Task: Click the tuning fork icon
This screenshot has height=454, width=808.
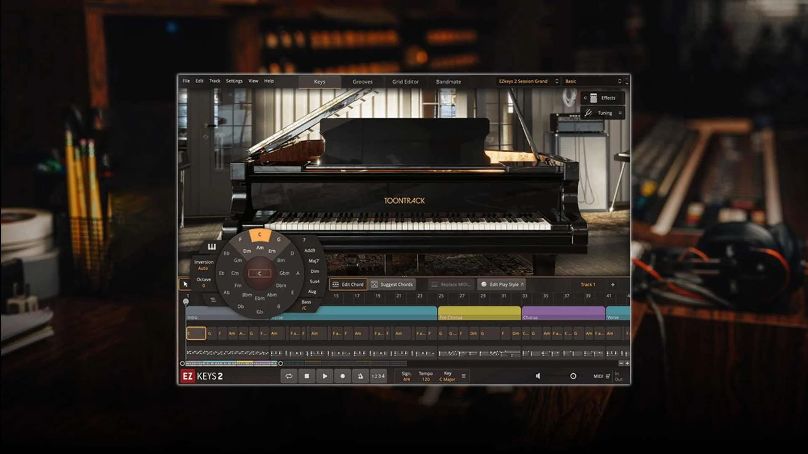Action: 588,113
